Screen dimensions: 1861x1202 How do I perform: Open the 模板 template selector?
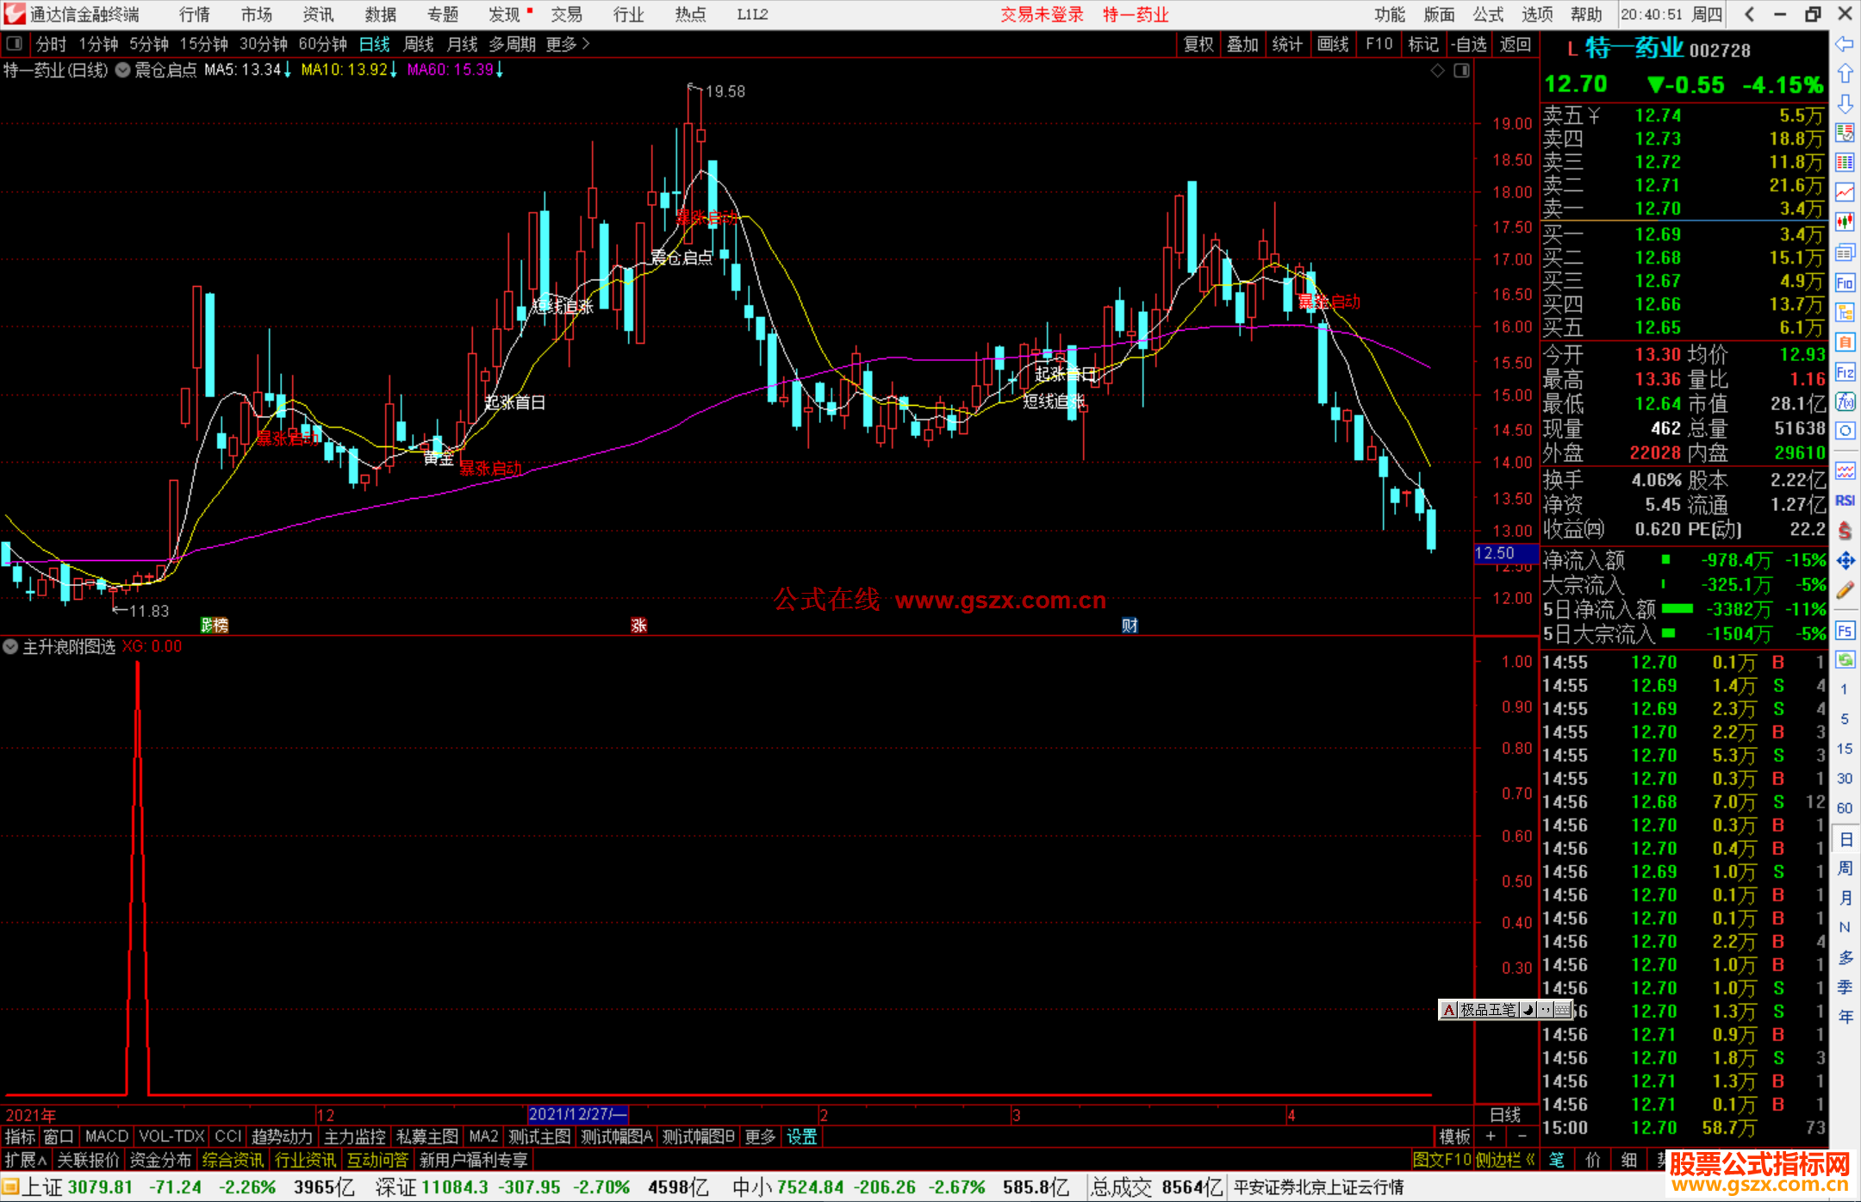pyautogui.click(x=1454, y=1137)
